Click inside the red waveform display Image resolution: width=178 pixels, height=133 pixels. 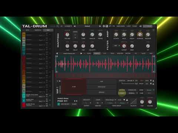[x=105, y=64]
